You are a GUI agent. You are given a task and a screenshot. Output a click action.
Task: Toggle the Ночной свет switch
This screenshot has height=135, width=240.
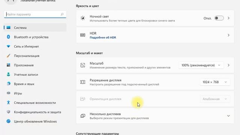[219, 18]
